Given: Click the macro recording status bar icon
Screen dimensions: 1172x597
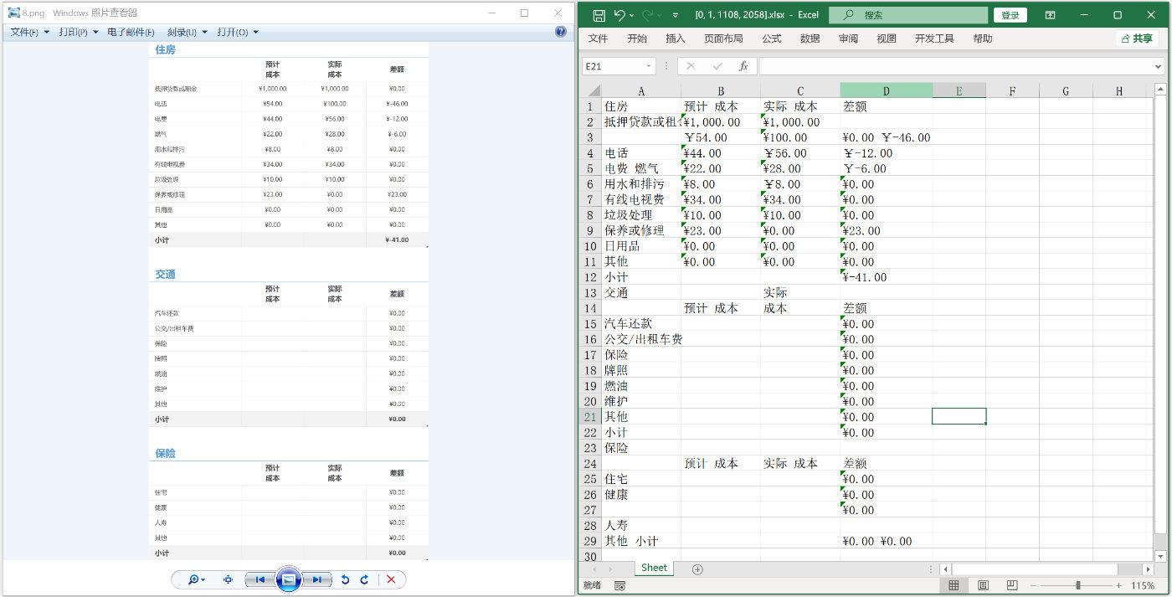Looking at the screenshot, I should pos(619,586).
